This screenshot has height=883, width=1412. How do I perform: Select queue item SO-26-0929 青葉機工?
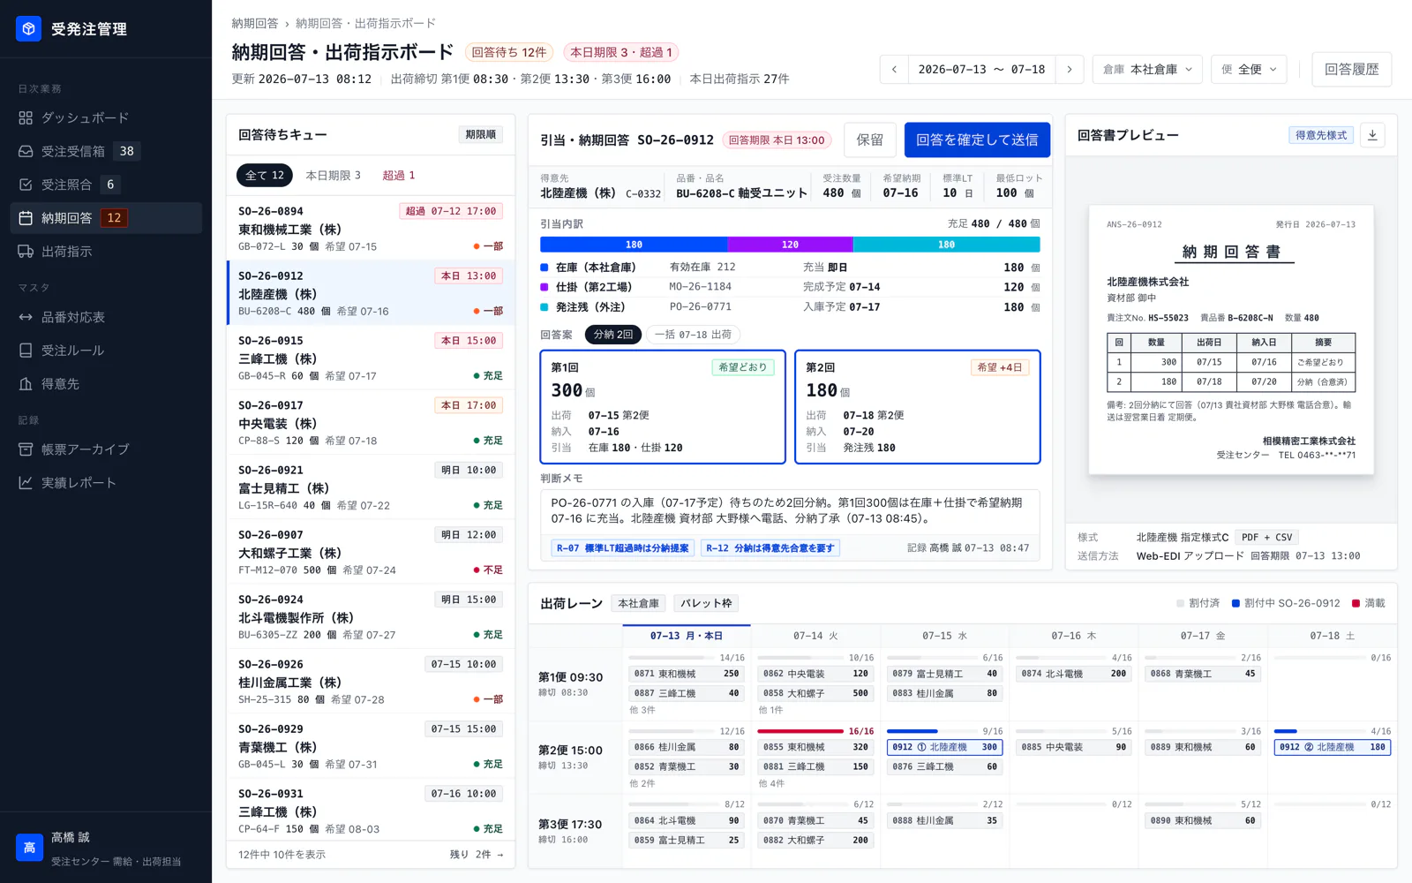(x=371, y=745)
